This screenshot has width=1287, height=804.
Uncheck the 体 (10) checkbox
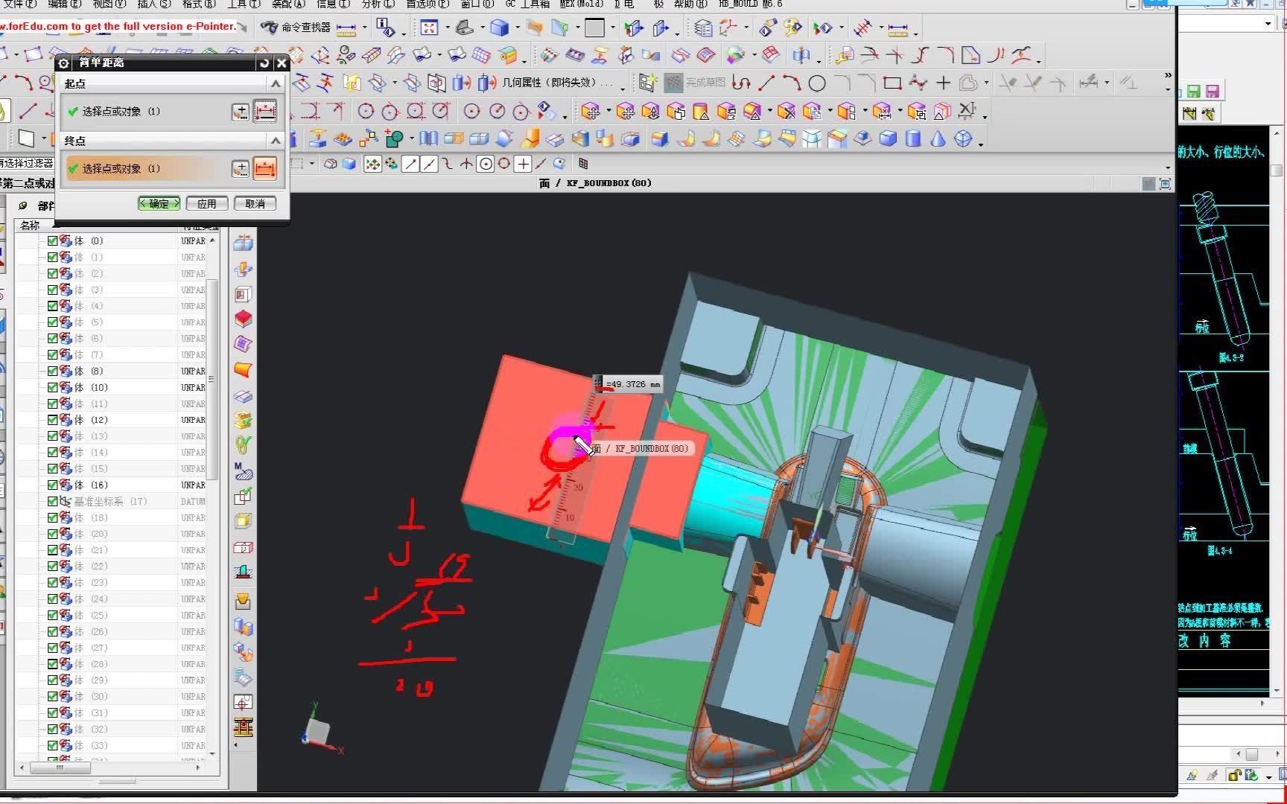(x=52, y=388)
